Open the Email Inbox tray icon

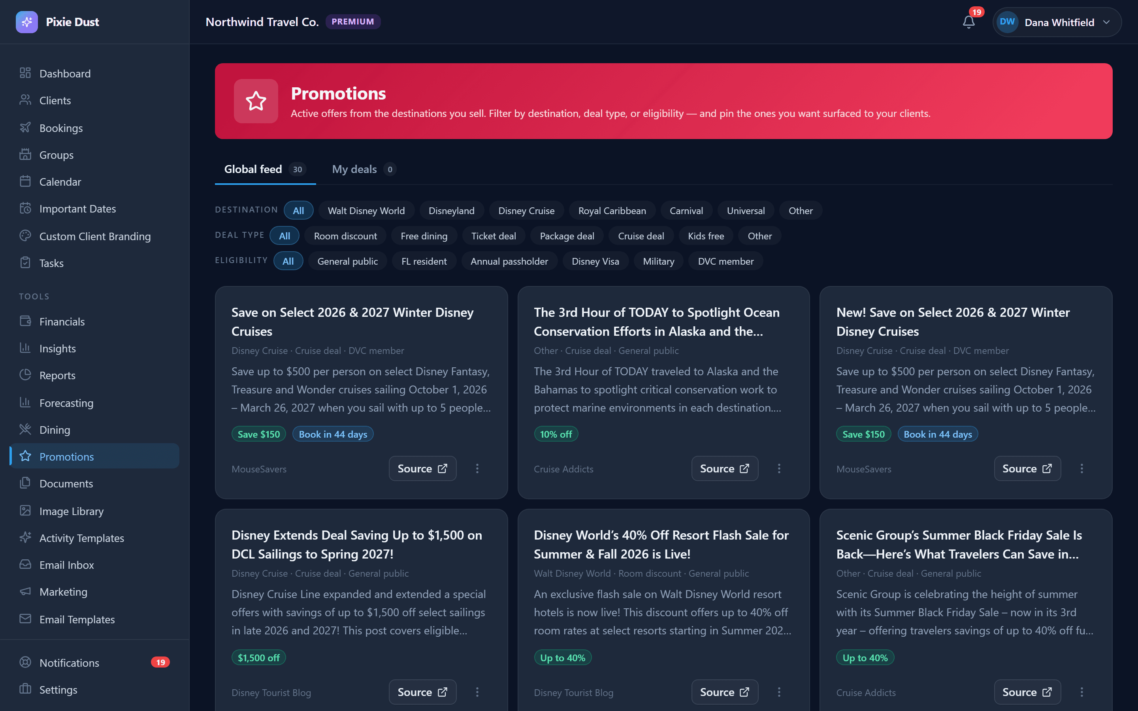click(x=25, y=564)
